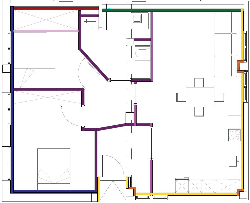250x203 pixels.
Task: Click the square shower tray in the bathroom
Action: coord(137,18)
